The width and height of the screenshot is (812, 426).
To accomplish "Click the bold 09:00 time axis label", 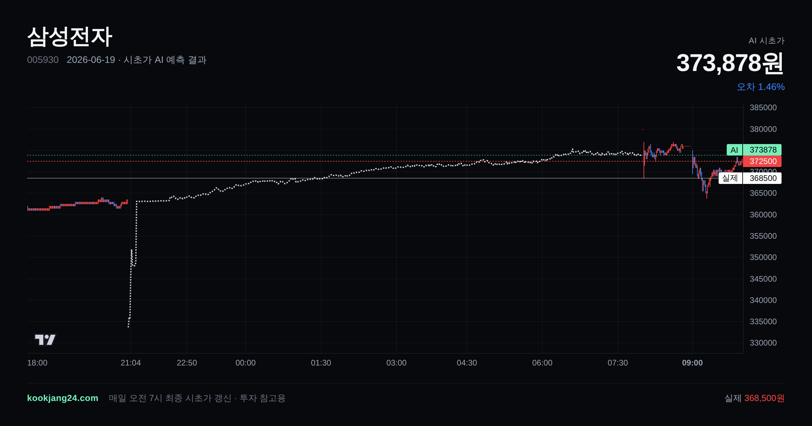I will coord(693,363).
